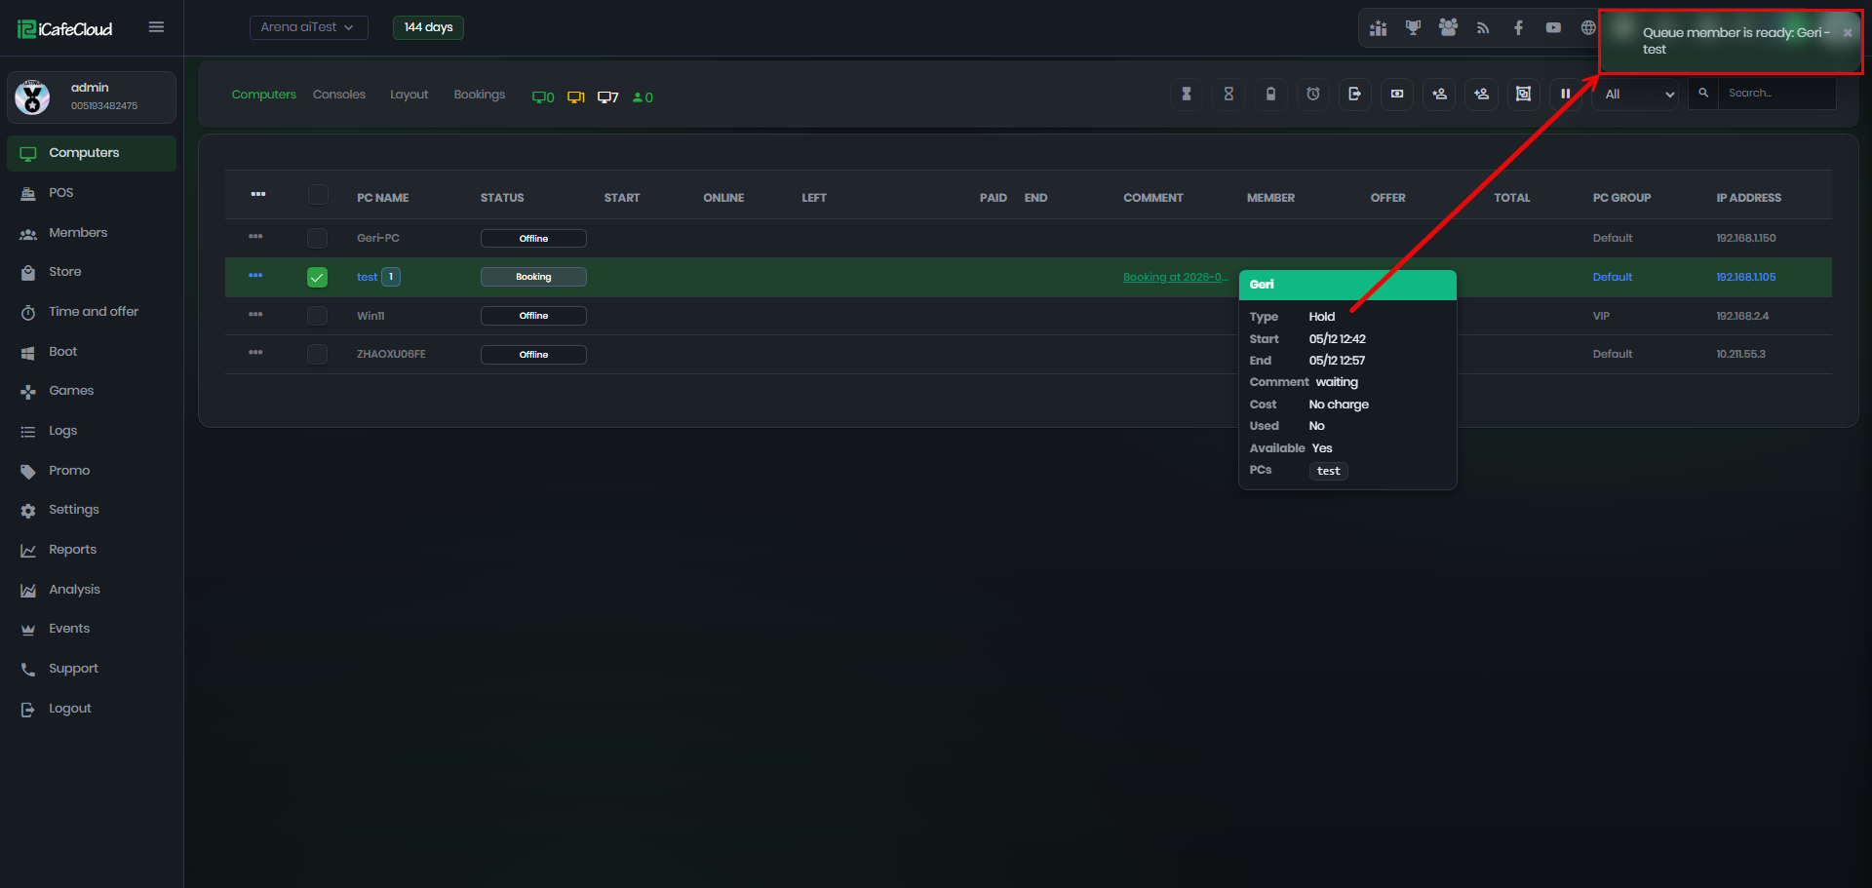Open the All filter dropdown
Viewport: 1872px width, 888px height.
point(1635,95)
